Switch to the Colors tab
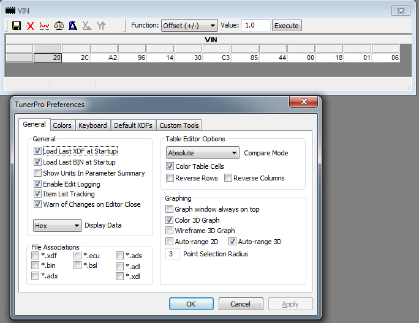The height and width of the screenshot is (323, 419). pyautogui.click(x=62, y=125)
